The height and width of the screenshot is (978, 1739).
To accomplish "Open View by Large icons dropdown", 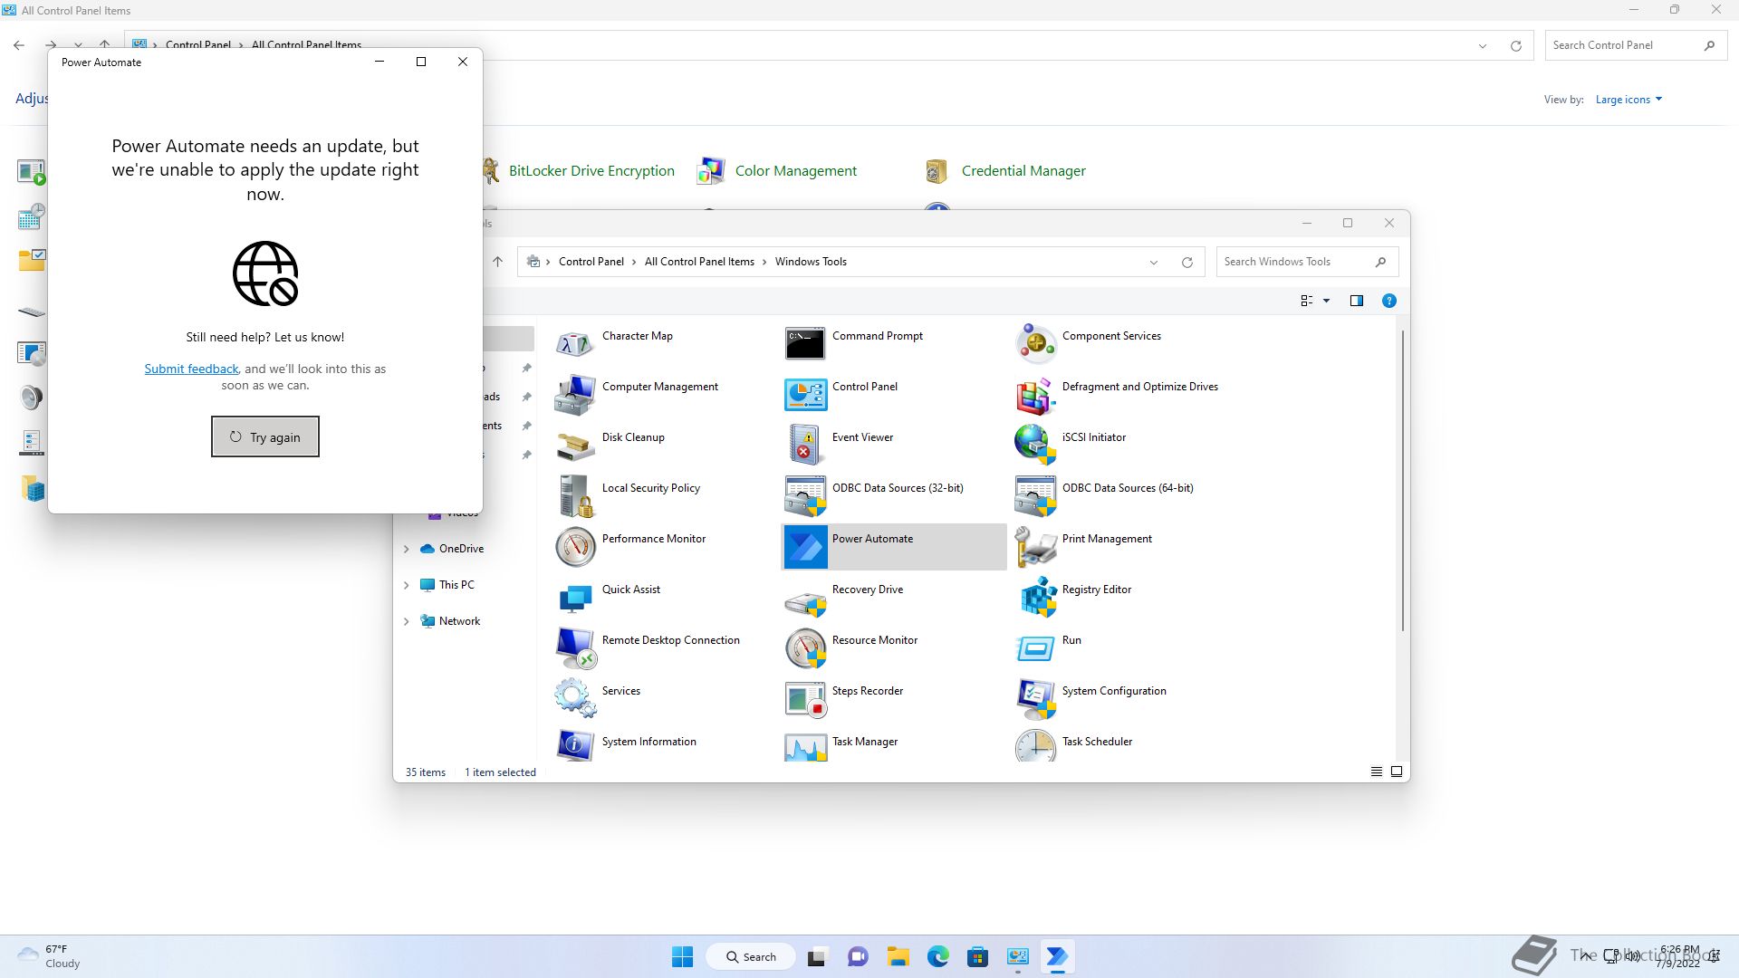I will point(1629,100).
